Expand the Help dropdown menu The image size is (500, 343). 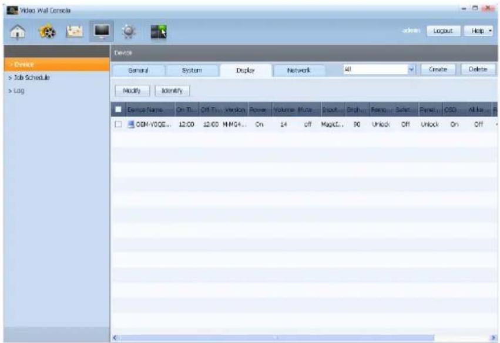click(x=478, y=31)
